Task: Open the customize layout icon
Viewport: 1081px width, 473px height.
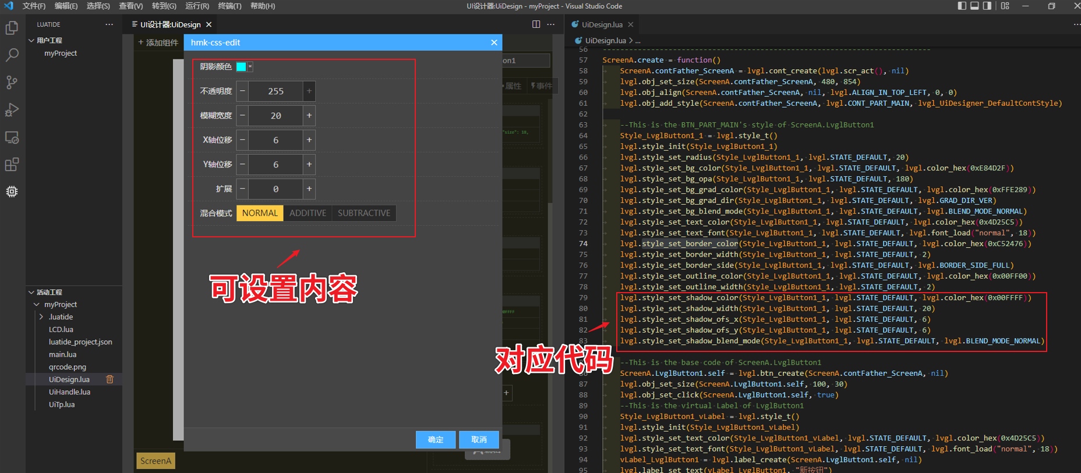Action: [1005, 6]
